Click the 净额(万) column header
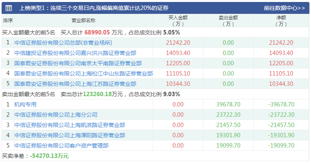 click(x=281, y=21)
